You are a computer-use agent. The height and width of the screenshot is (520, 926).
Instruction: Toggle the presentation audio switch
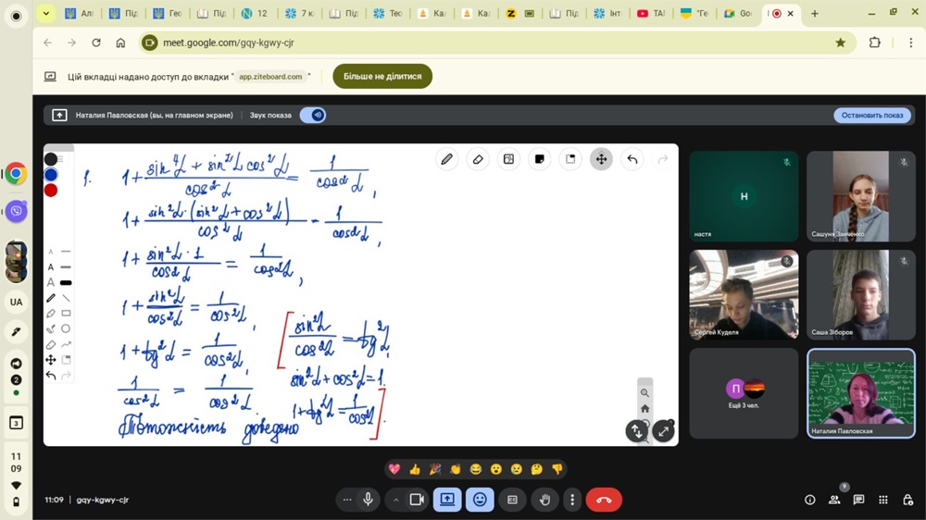tap(313, 116)
